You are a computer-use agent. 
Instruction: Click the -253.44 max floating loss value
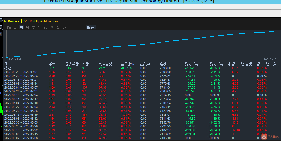tap(190, 76)
